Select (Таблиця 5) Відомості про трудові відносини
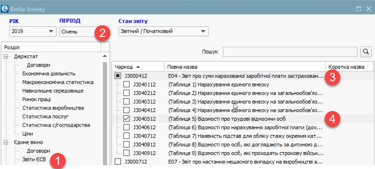Screen dimensions: 375x169 (x=243, y=119)
